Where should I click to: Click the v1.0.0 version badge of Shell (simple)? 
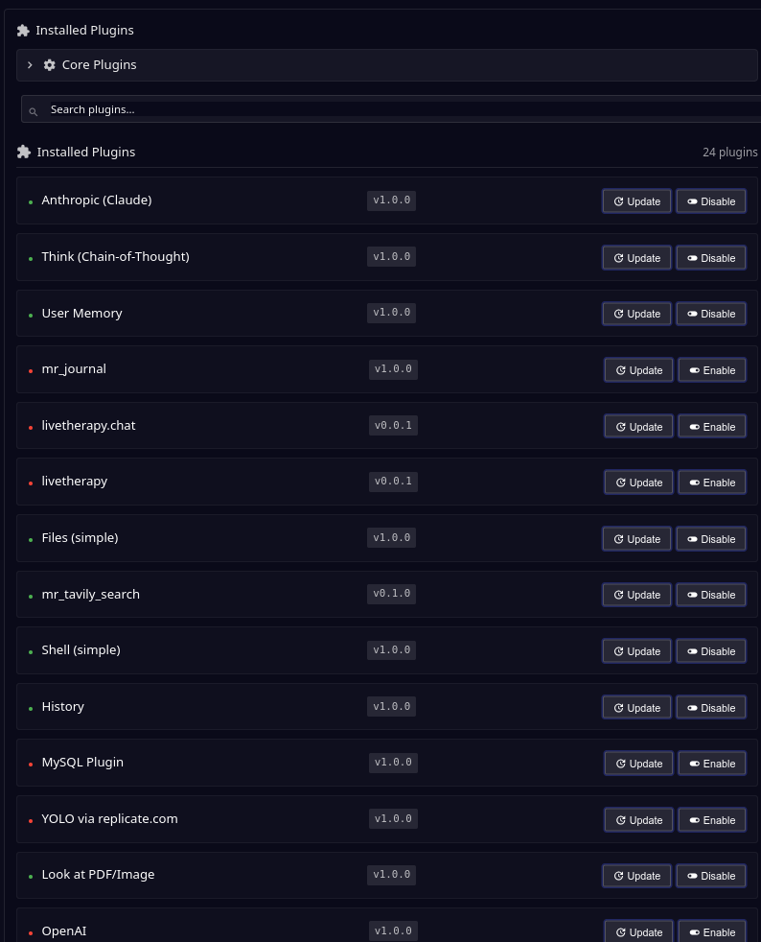tap(391, 650)
